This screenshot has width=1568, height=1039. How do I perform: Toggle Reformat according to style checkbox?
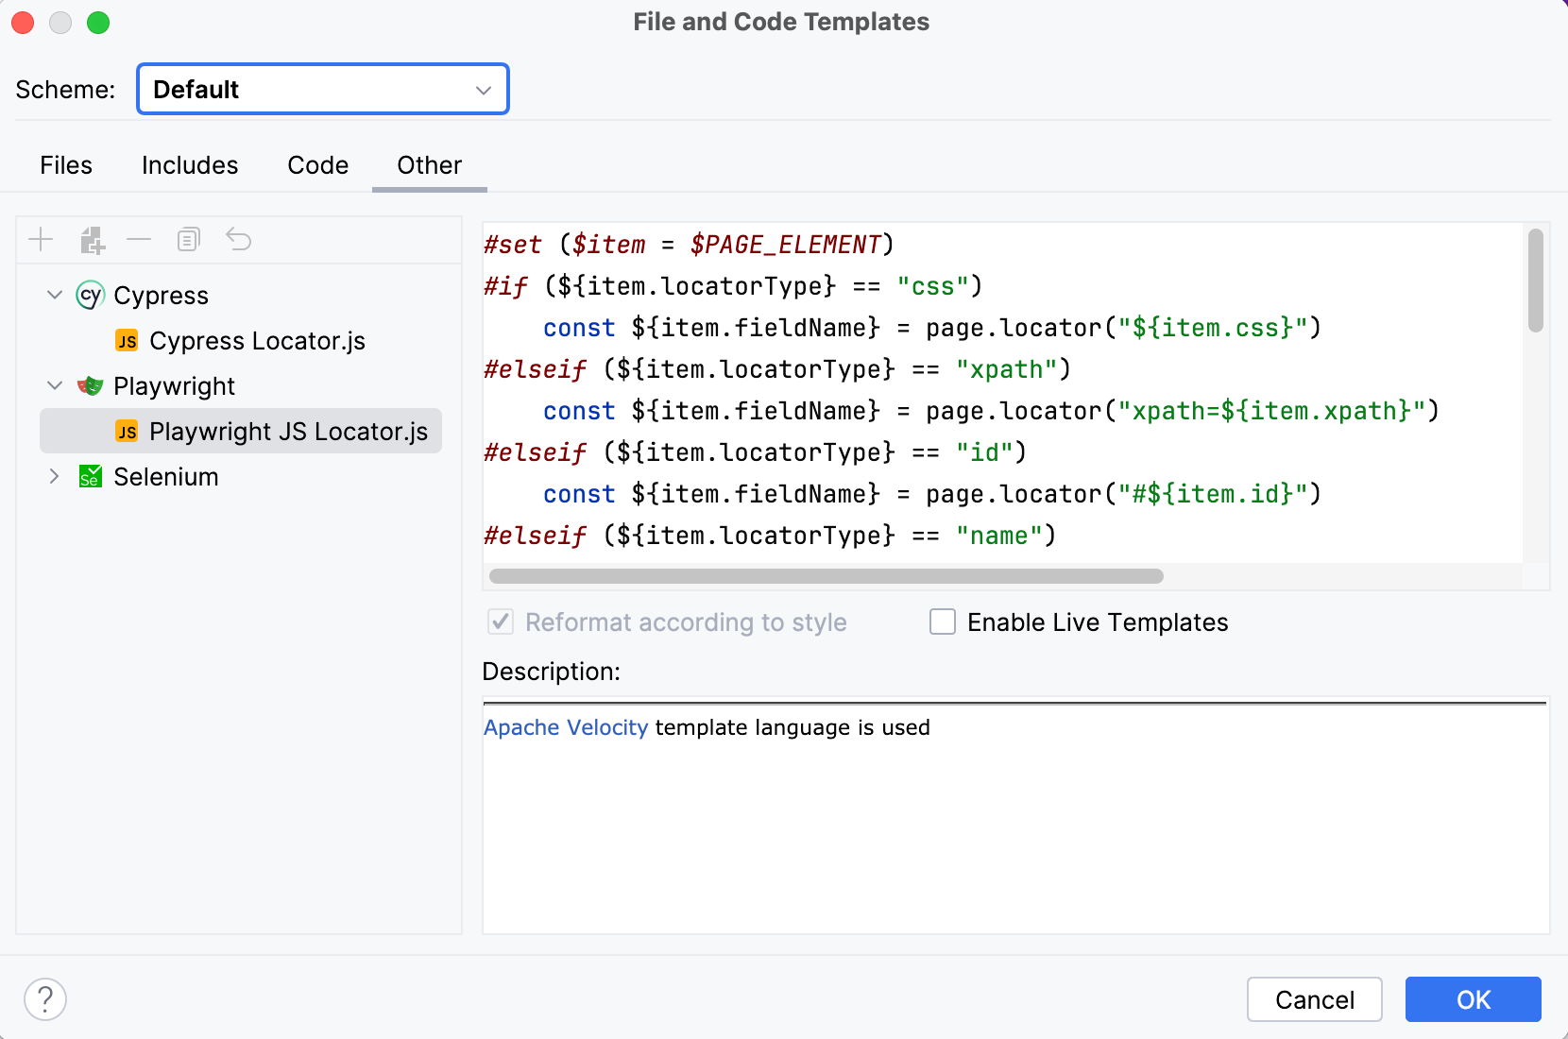[501, 622]
